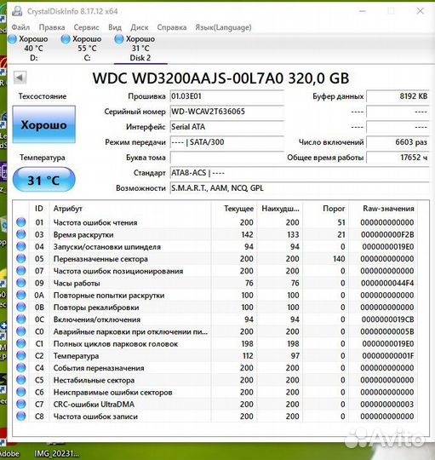
Task: Click raw value 00000000F2B
Action: click(387, 235)
